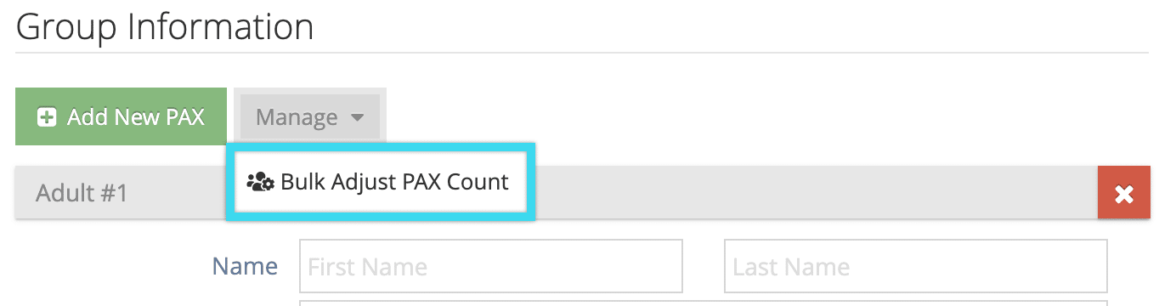The width and height of the screenshot is (1159, 306).
Task: Click the partially visible field below First Name
Action: (x=704, y=303)
